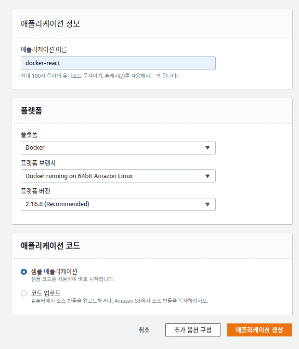Click the 코드 업로드 option label text
Image resolution: width=299 pixels, height=349 pixels.
pos(46,293)
